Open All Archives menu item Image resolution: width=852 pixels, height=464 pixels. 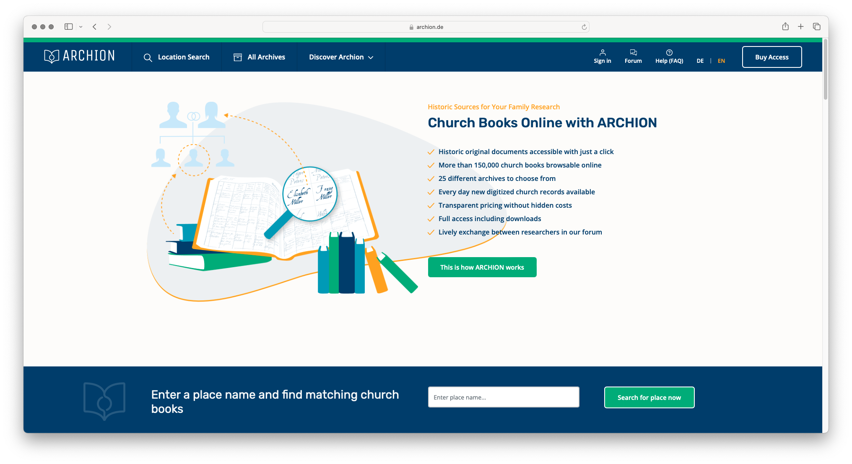(x=259, y=57)
